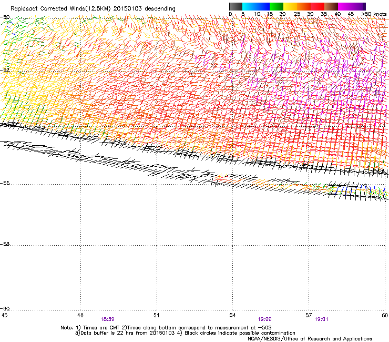
Task: Click the NOAA/NESDIS credit text
Action: point(310,339)
